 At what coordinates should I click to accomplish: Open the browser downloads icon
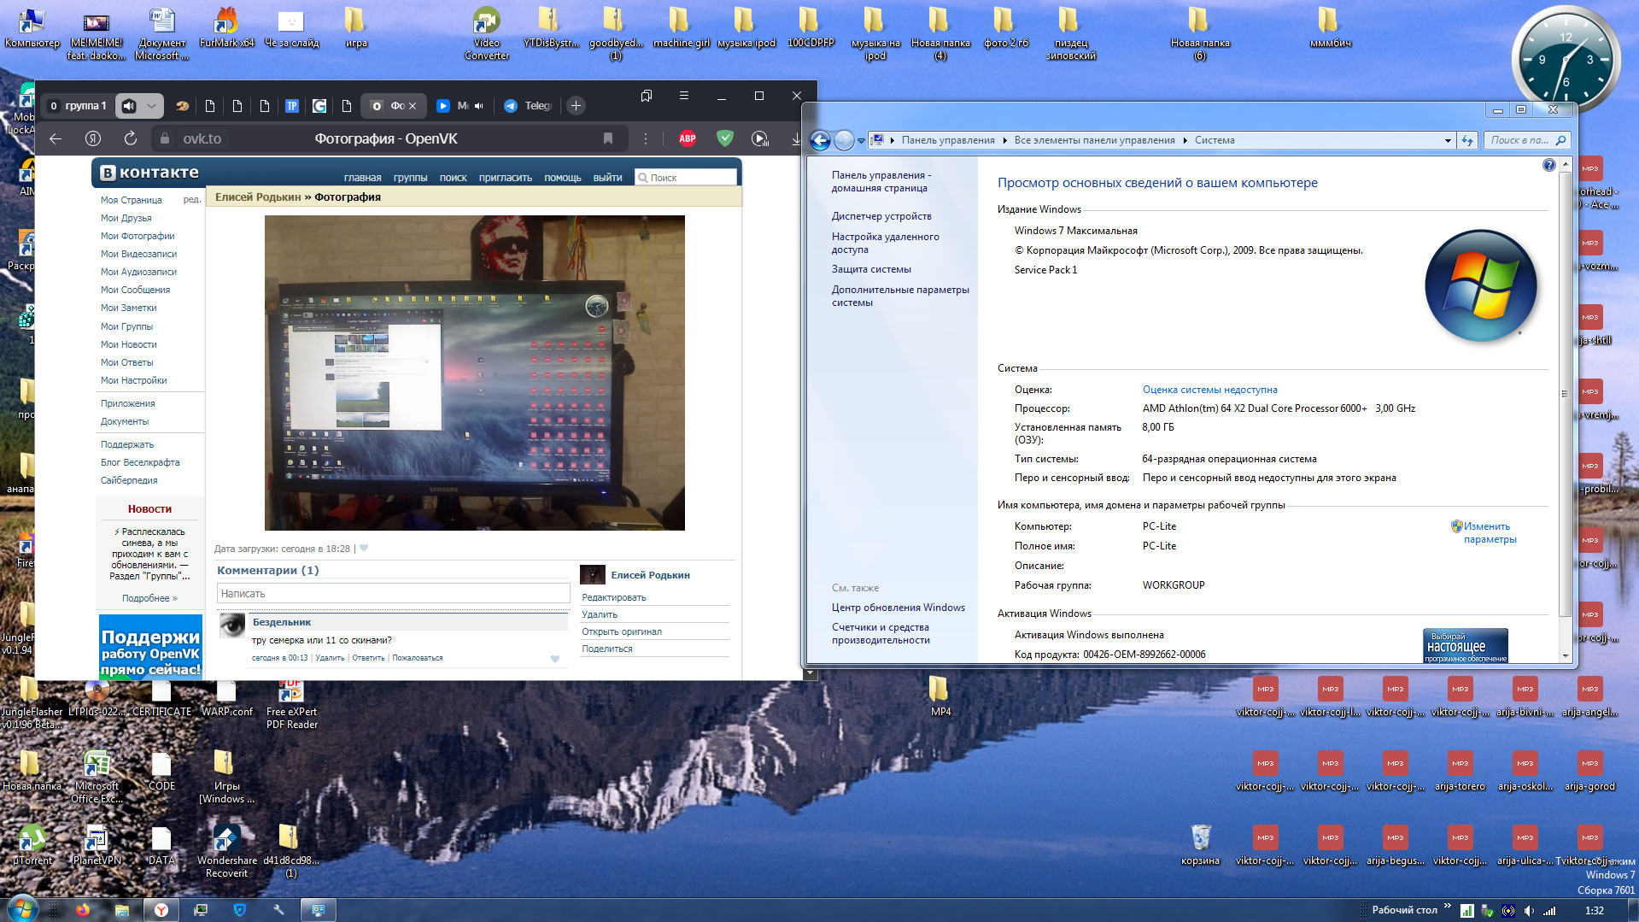[x=796, y=138]
